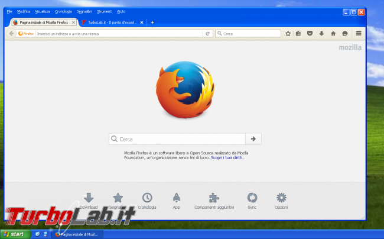This screenshot has width=384, height=239.
Task: Click the back navigation arrow
Action: 11,34
